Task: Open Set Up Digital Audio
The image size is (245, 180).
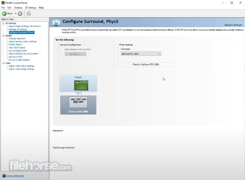Action: 18,51
